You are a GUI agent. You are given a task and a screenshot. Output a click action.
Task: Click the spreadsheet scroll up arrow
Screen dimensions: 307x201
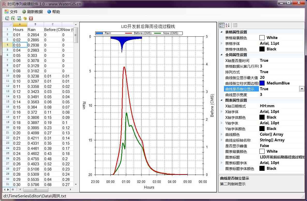(76, 25)
